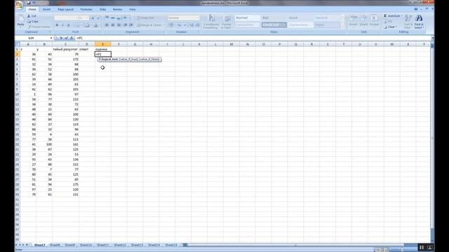Click Copy in the Clipboard group
Screen dimensions: 449x252
coord(33,22)
